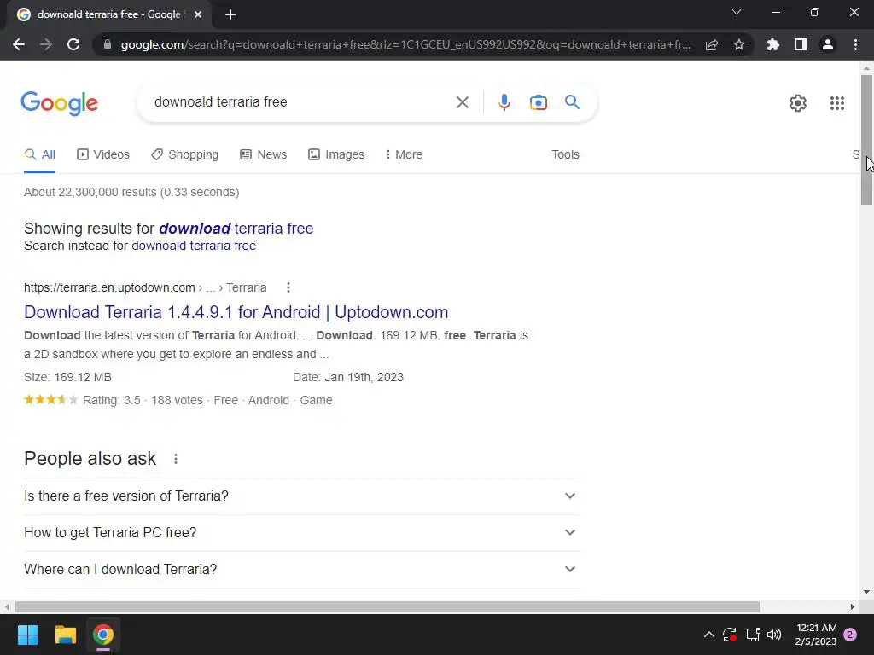Click 'About 22,300,000 results' text

(131, 192)
